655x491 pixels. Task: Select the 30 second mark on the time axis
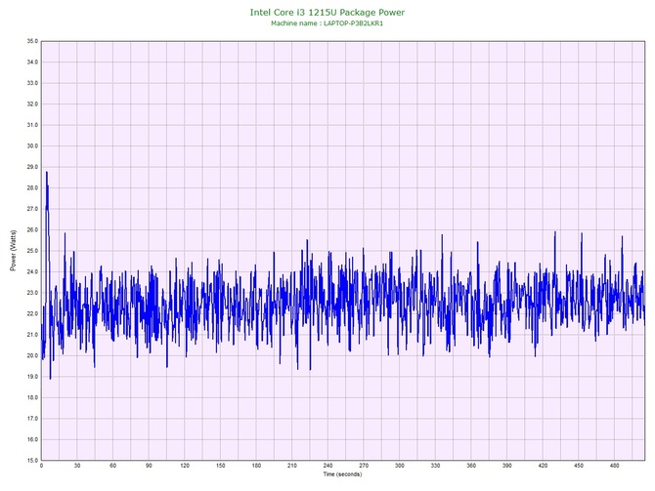[77, 467]
